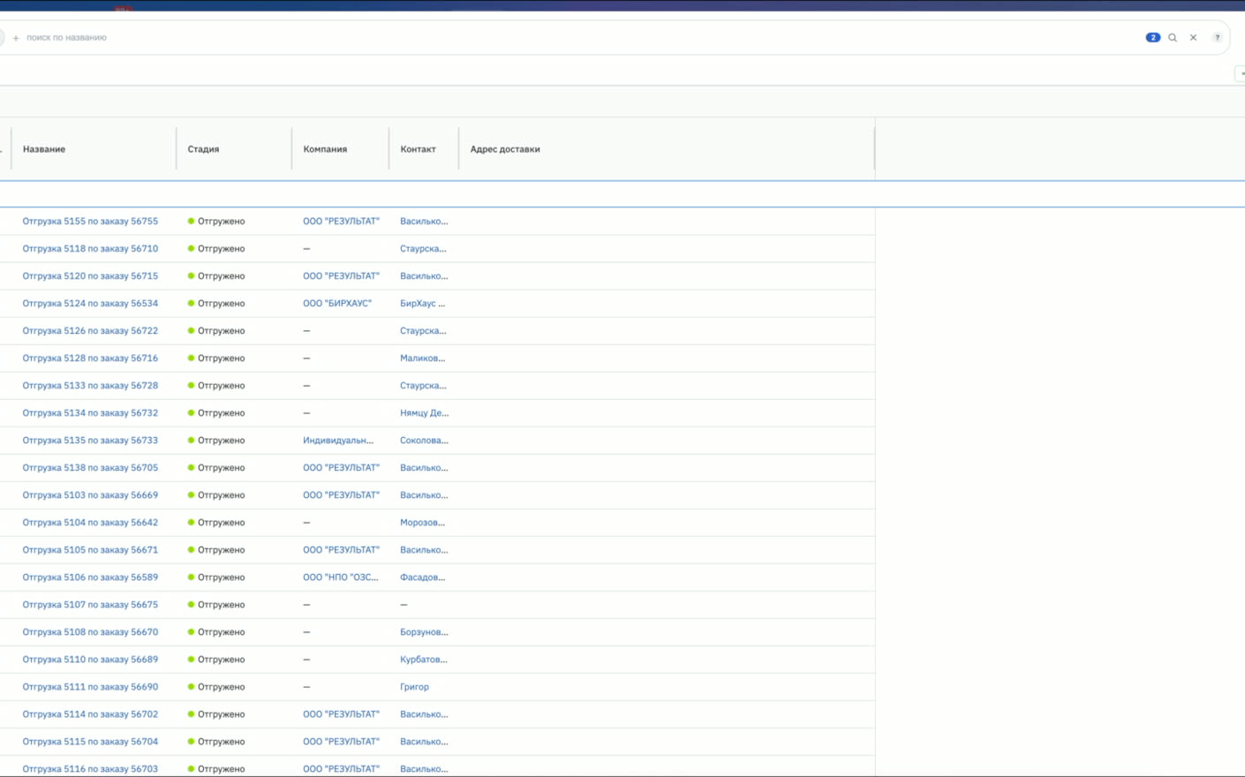The width and height of the screenshot is (1245, 777).
Task: Sort by the "Название" column header
Action: click(x=44, y=149)
